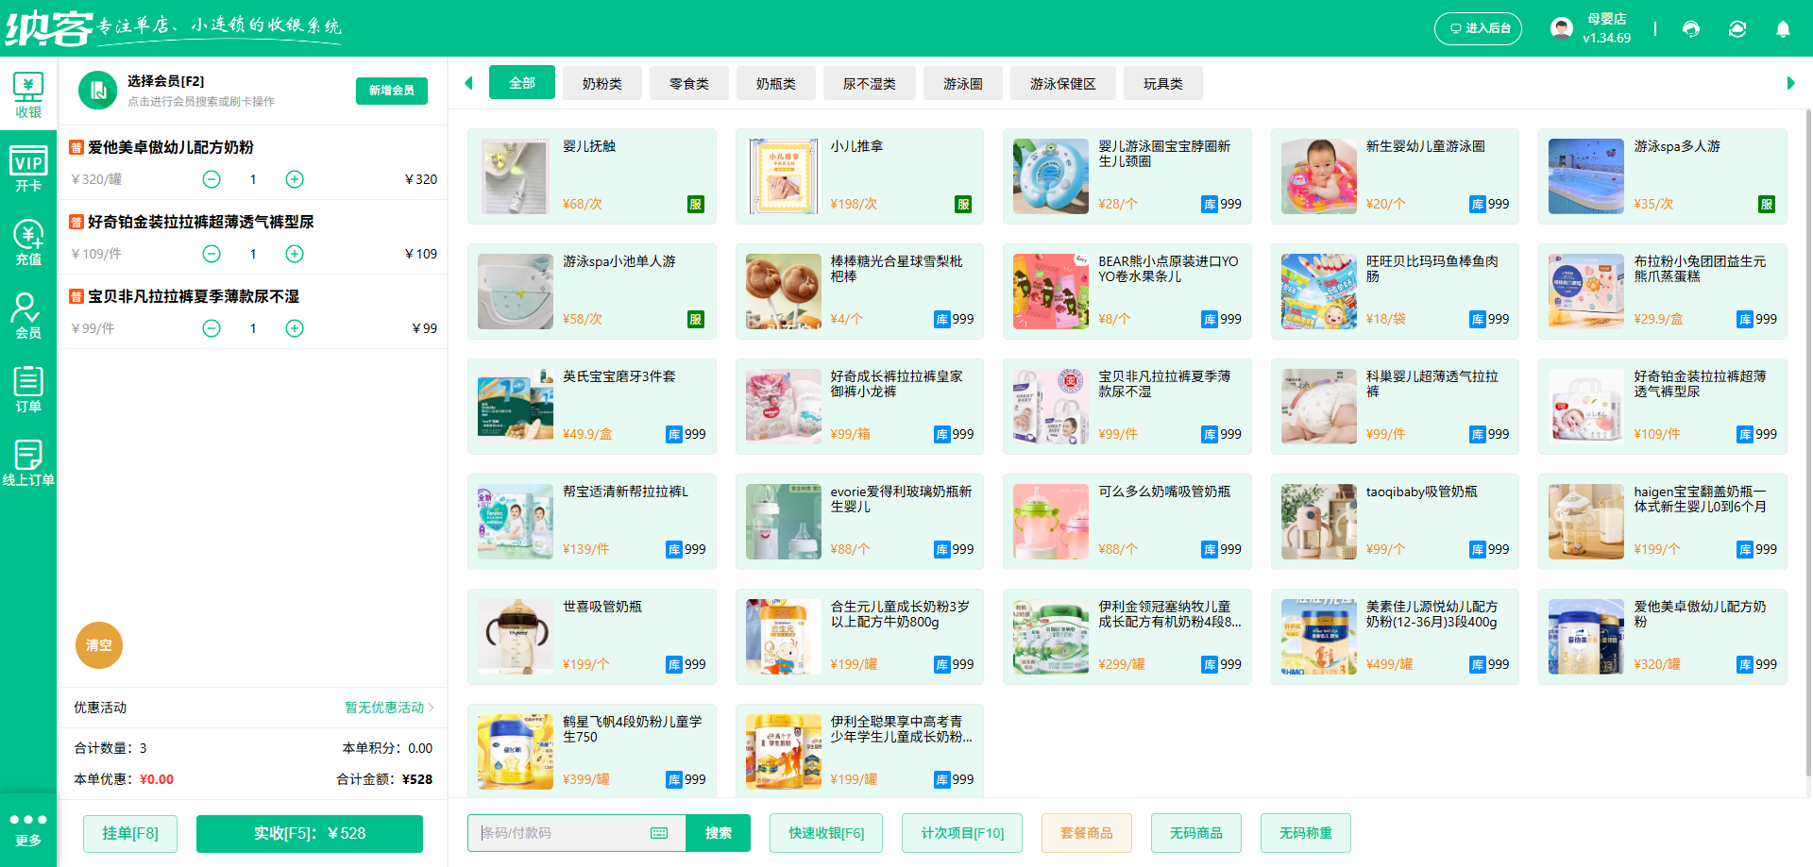
Task: Open the 收银 cashier sidebar icon
Action: click(28, 95)
